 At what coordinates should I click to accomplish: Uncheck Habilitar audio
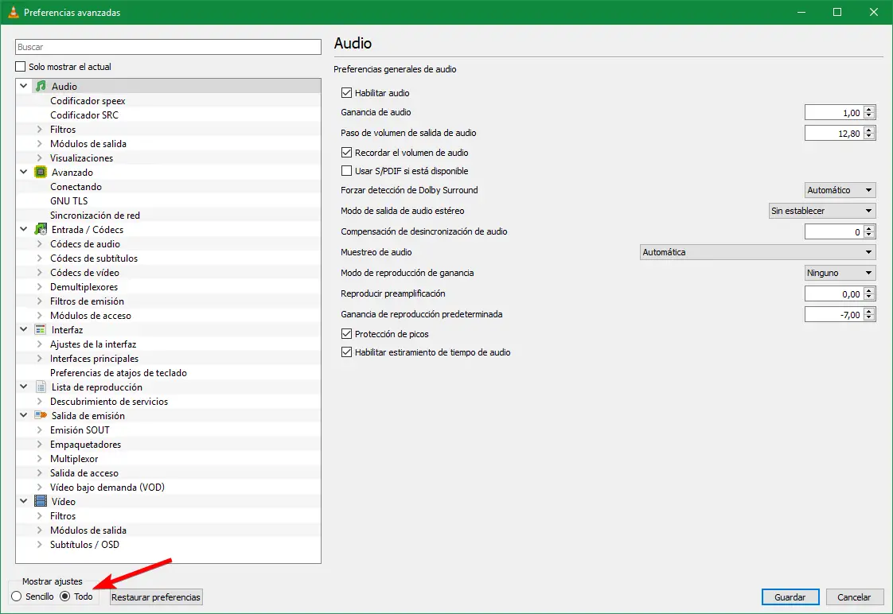tap(346, 93)
